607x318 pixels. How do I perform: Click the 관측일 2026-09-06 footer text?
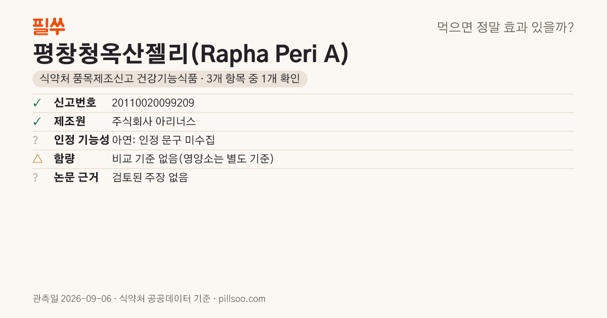[72, 299]
